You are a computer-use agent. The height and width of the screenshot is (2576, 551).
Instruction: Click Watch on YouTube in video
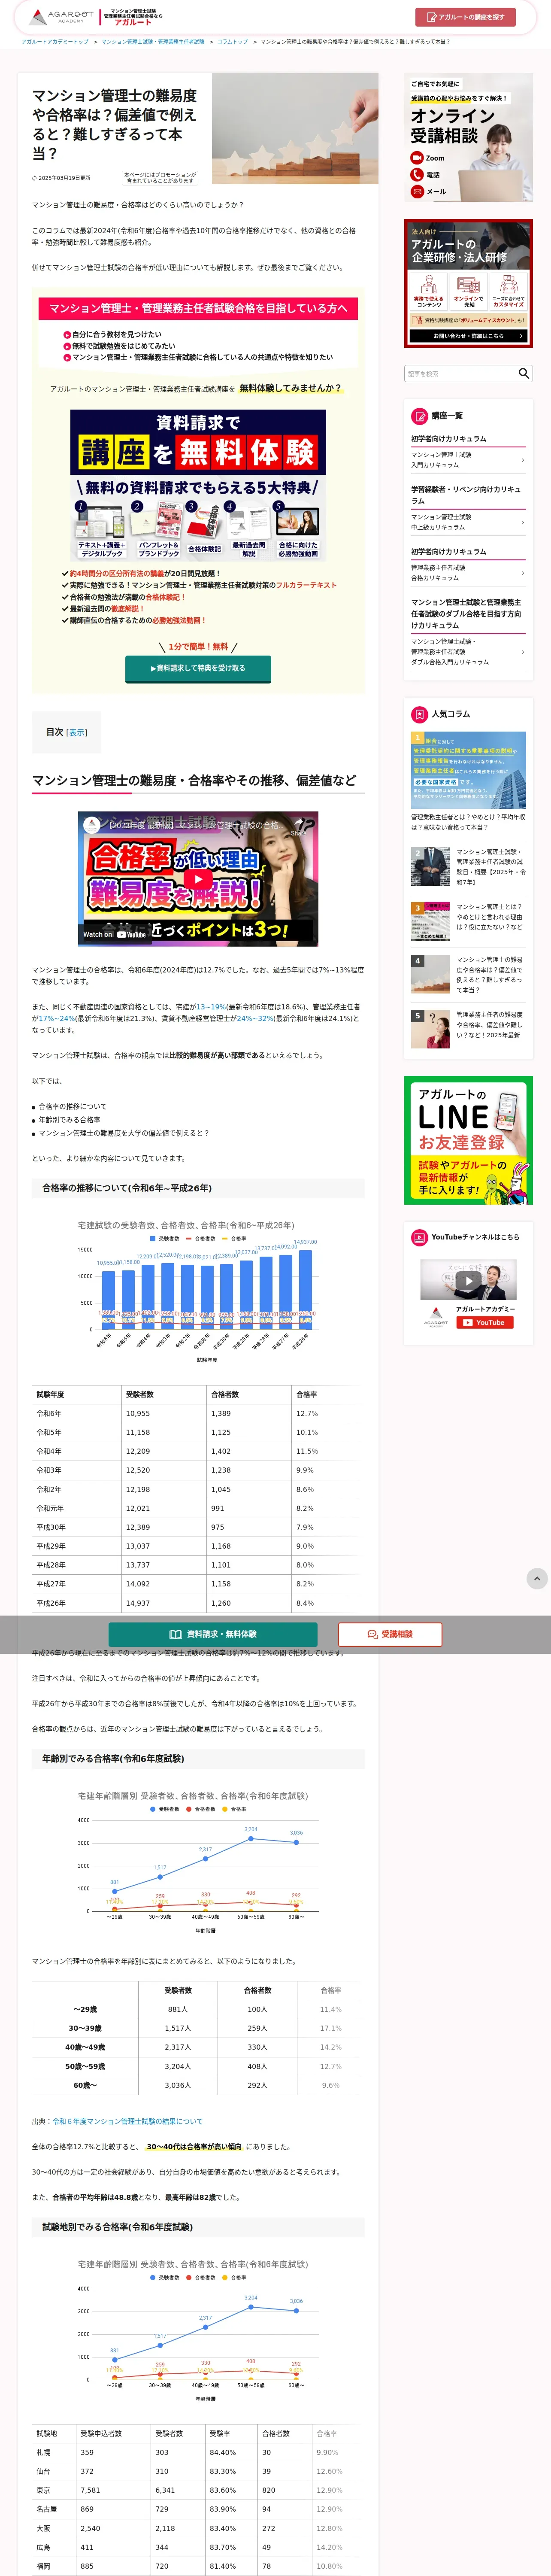click(114, 934)
